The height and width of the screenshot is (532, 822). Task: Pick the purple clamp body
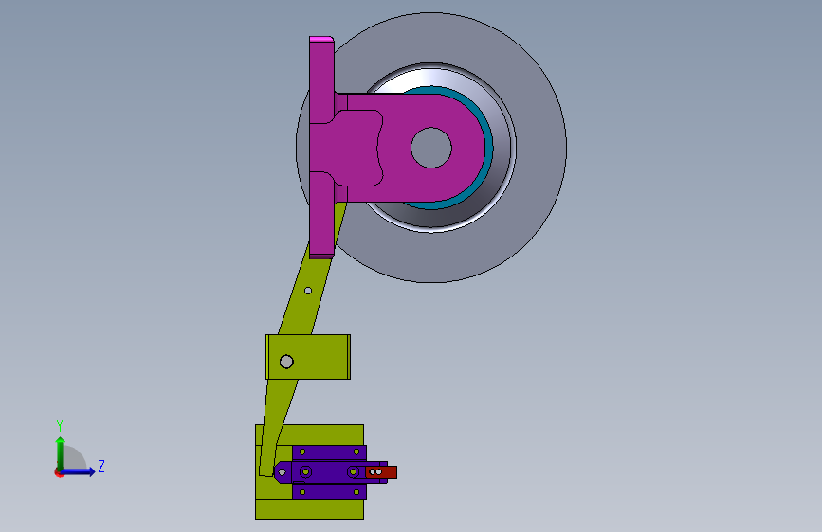click(x=329, y=472)
